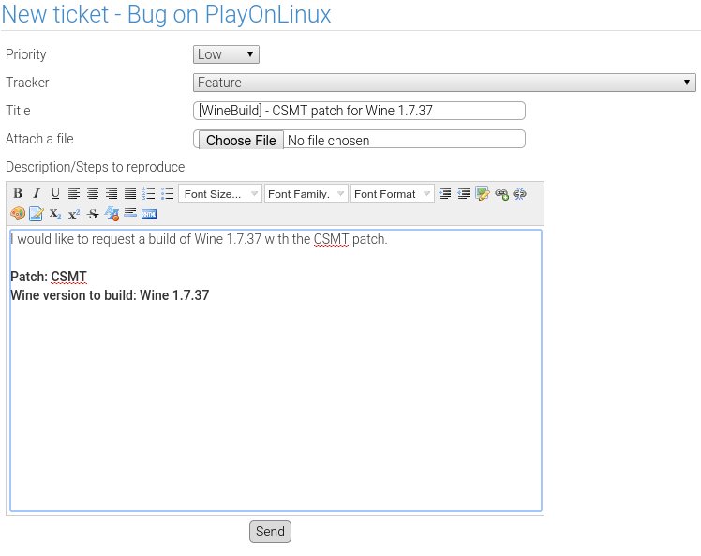Insert an image via toolbar icon
Image resolution: width=701 pixels, height=556 pixels.
pyautogui.click(x=483, y=193)
